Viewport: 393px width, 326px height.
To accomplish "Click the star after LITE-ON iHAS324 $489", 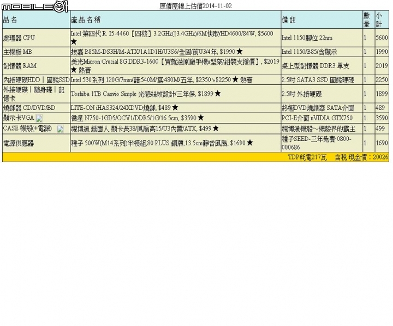I will [x=175, y=108].
